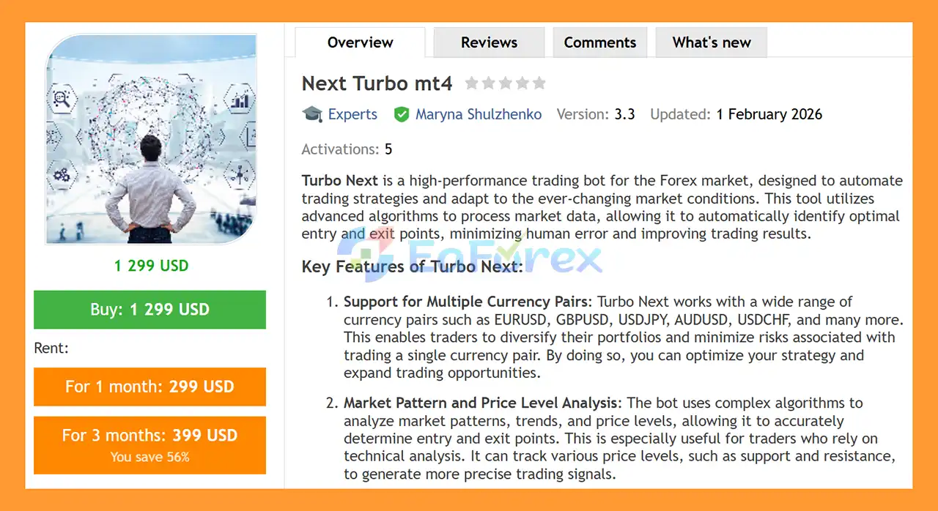Rate with the third star
Image resolution: width=938 pixels, height=511 pixels.
pos(506,83)
